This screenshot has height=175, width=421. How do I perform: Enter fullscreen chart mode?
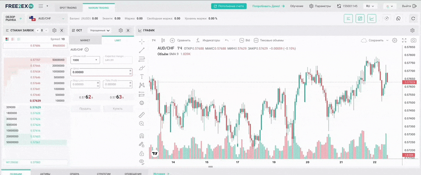pos(404,40)
